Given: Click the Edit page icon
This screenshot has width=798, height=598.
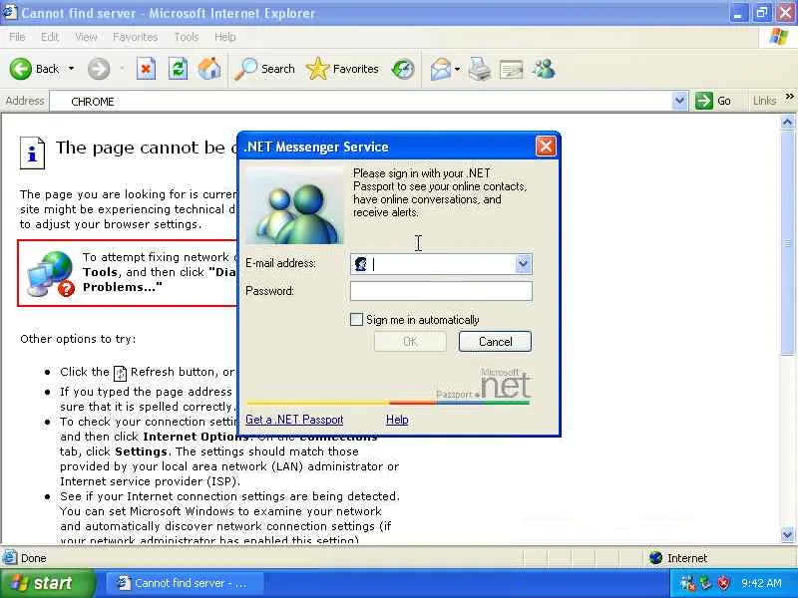Looking at the screenshot, I should pos(512,70).
